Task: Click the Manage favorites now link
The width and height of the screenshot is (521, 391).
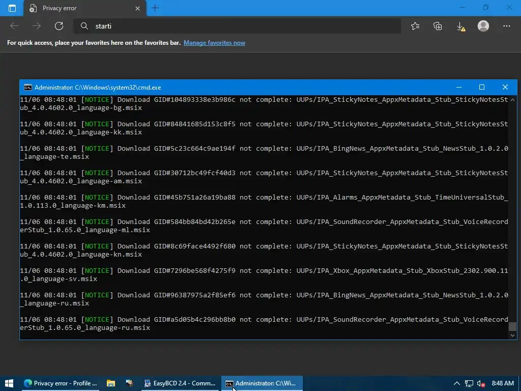Action: click(x=214, y=43)
